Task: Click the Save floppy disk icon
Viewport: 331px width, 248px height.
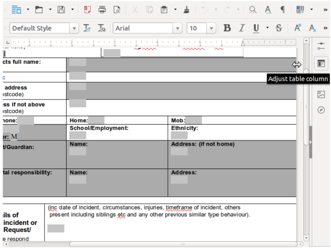Action: point(61,10)
